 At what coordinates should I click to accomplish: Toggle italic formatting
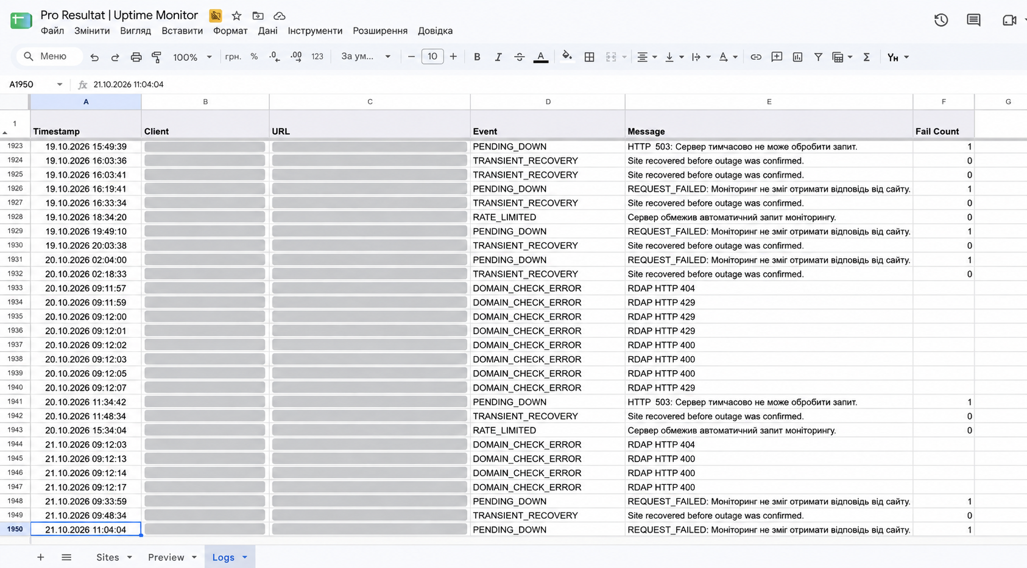click(x=498, y=57)
